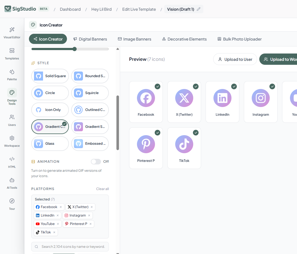Screen dimensions: 297x254
Task: Remove TikTok from selected platforms
Action: 54,232
